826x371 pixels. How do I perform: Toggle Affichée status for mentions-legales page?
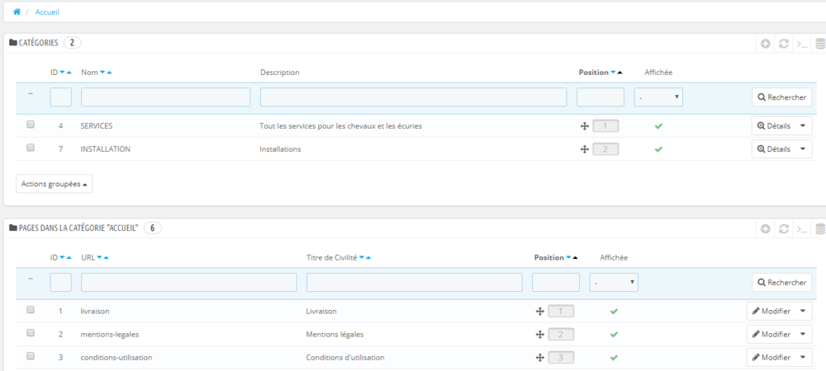pyautogui.click(x=614, y=334)
